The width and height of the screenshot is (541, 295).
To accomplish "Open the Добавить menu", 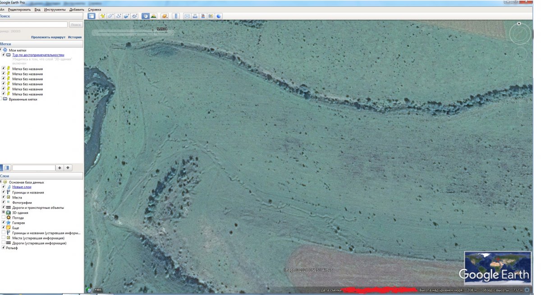I will click(x=77, y=9).
